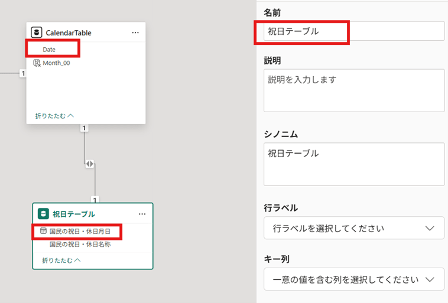
Task: Click the 名前 input field
Action: click(x=353, y=31)
